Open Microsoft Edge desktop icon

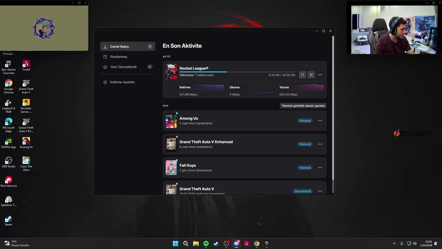coord(9,125)
